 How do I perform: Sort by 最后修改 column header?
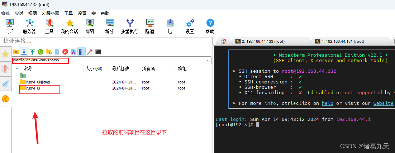click(125, 68)
